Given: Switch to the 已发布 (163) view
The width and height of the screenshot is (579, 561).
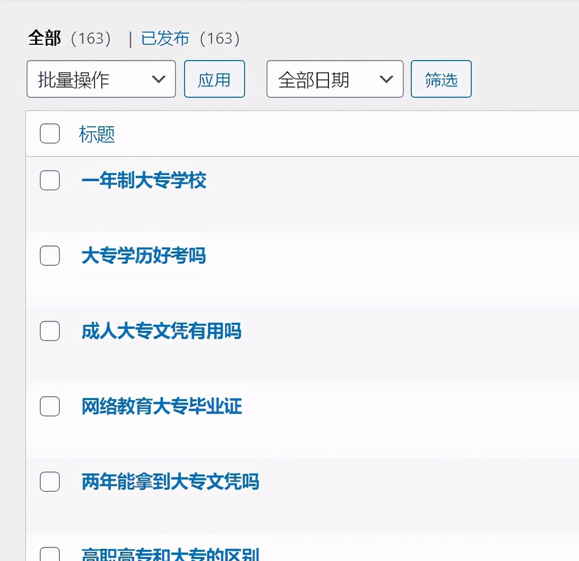Looking at the screenshot, I should click(190, 39).
